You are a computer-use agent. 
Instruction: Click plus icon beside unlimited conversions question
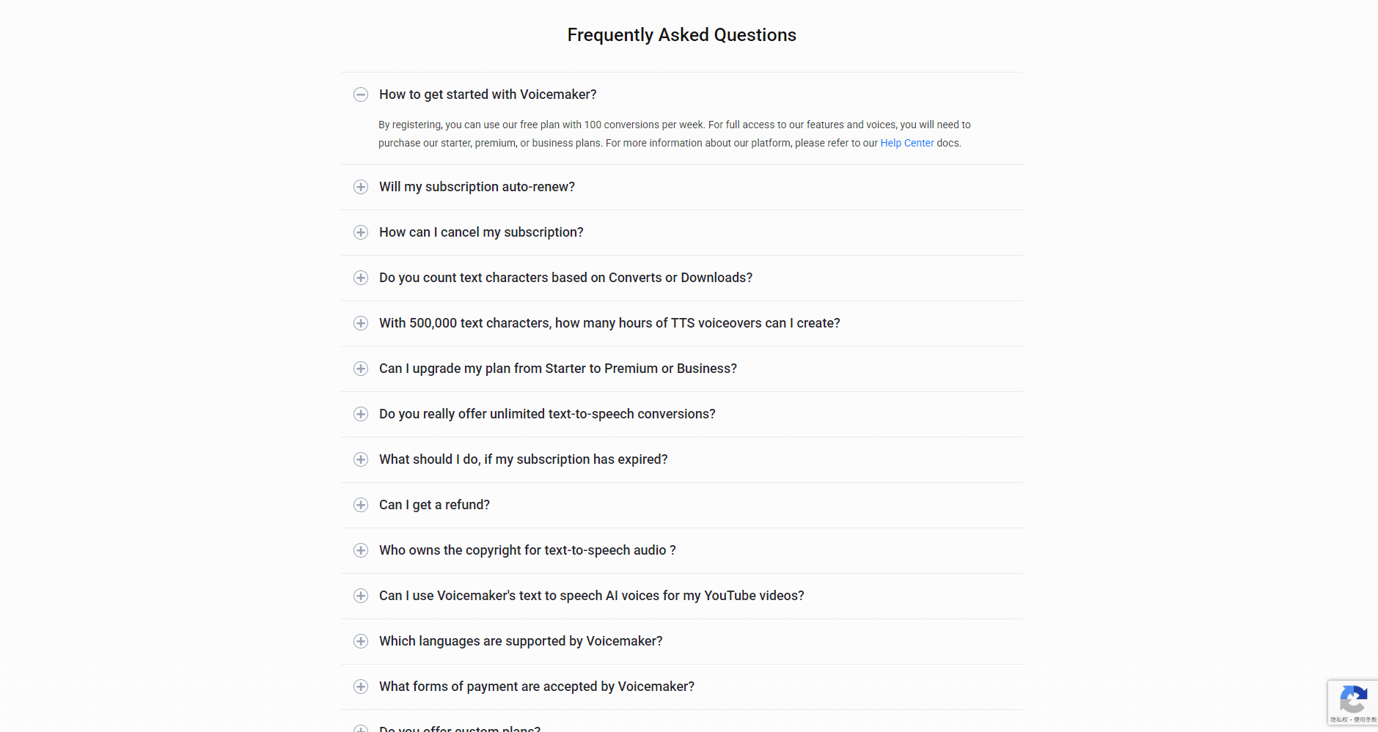361,414
